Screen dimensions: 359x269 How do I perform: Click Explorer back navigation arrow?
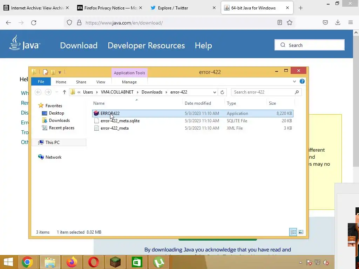click(x=38, y=92)
